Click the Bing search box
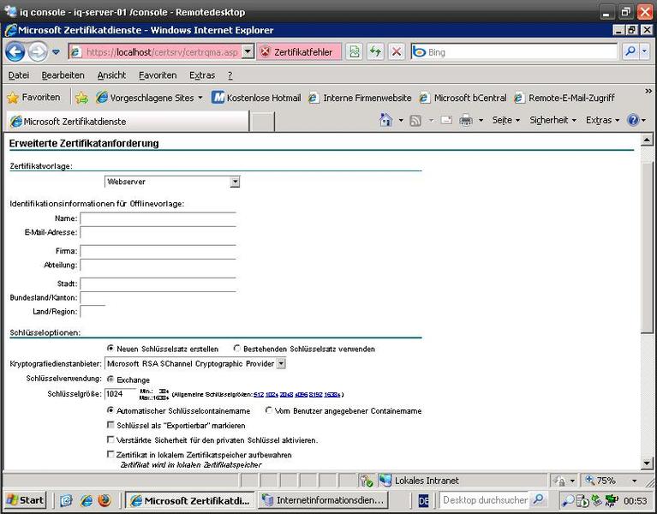The width and height of the screenshot is (657, 514). (514, 52)
